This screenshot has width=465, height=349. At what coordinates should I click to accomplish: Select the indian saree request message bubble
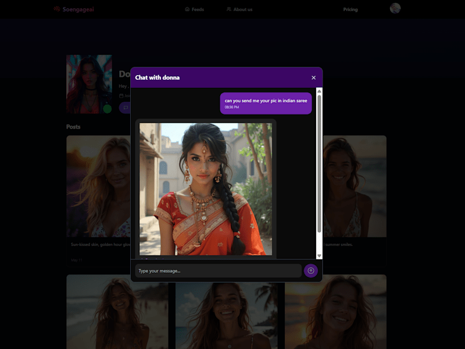pyautogui.click(x=266, y=104)
